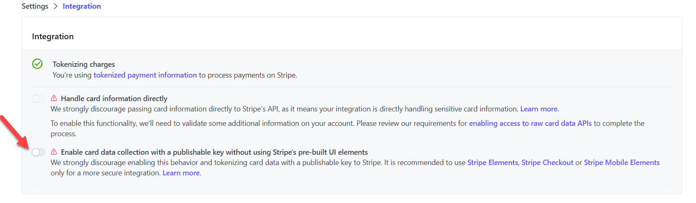Click the green checkmark beside Tokenizing charges
The width and height of the screenshot is (696, 203).
[x=37, y=64]
